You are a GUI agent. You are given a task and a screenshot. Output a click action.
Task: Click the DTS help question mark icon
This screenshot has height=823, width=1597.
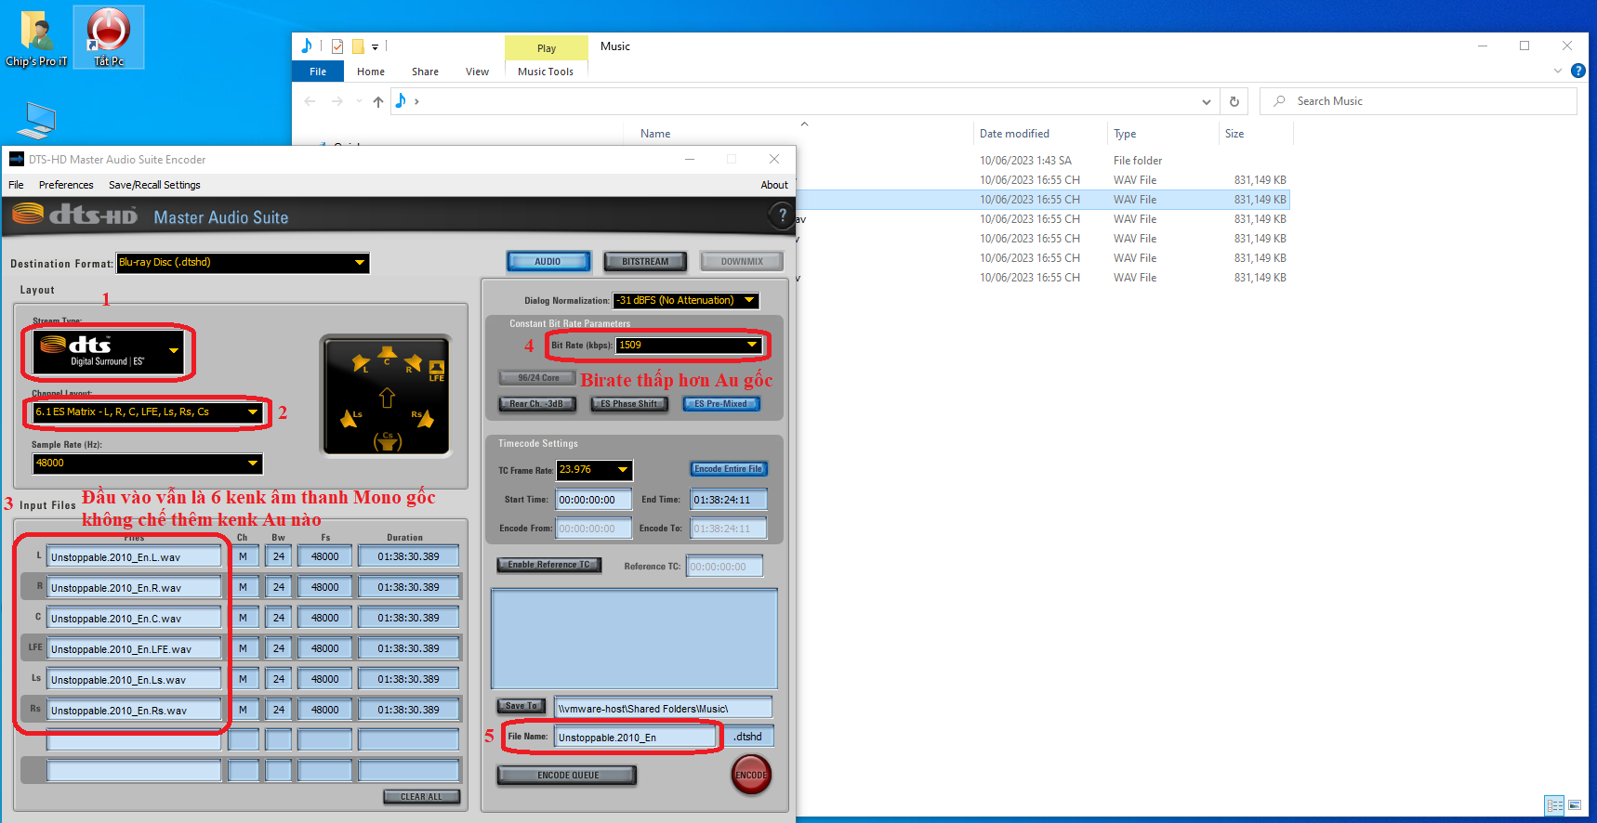coord(782,216)
